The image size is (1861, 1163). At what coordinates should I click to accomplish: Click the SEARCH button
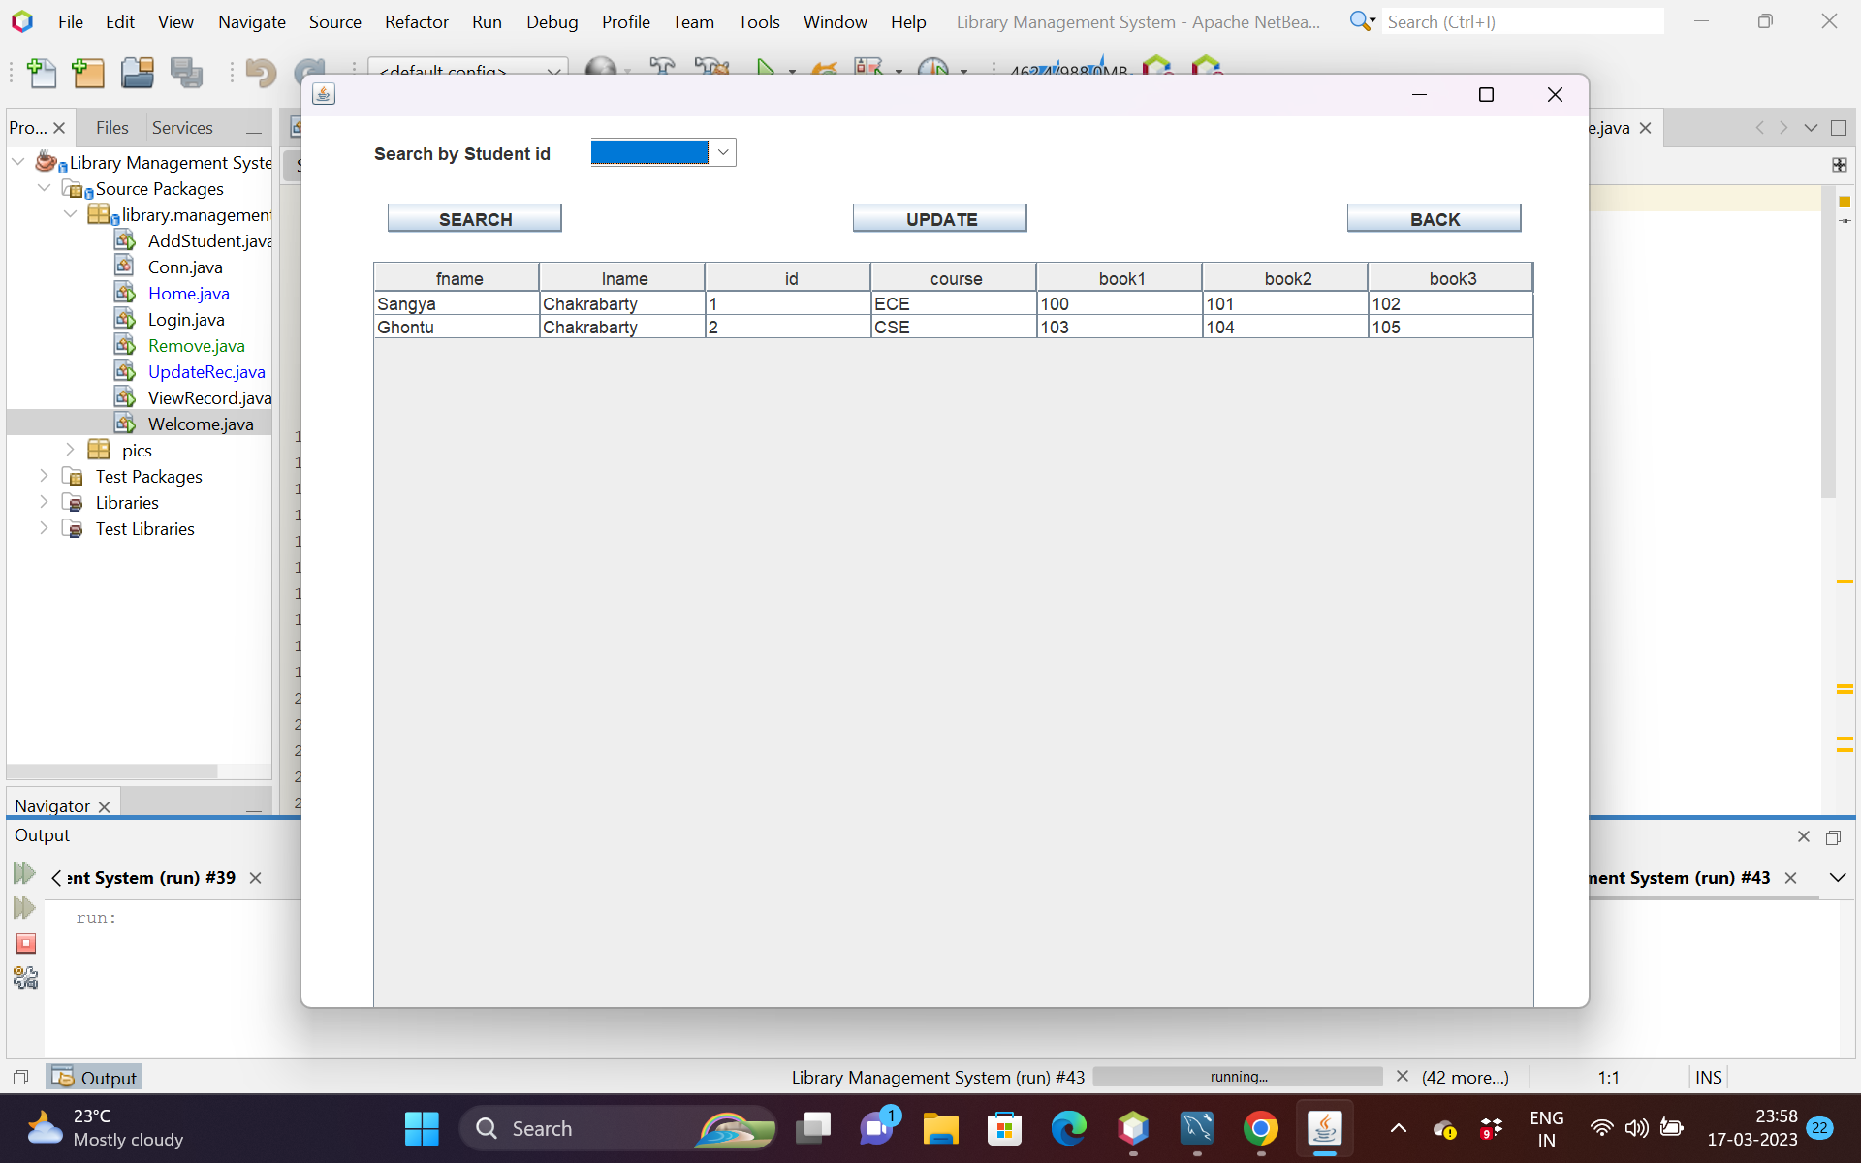click(474, 219)
